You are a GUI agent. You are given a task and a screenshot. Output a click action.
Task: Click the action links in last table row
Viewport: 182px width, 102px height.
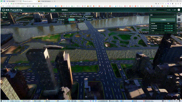169,31
